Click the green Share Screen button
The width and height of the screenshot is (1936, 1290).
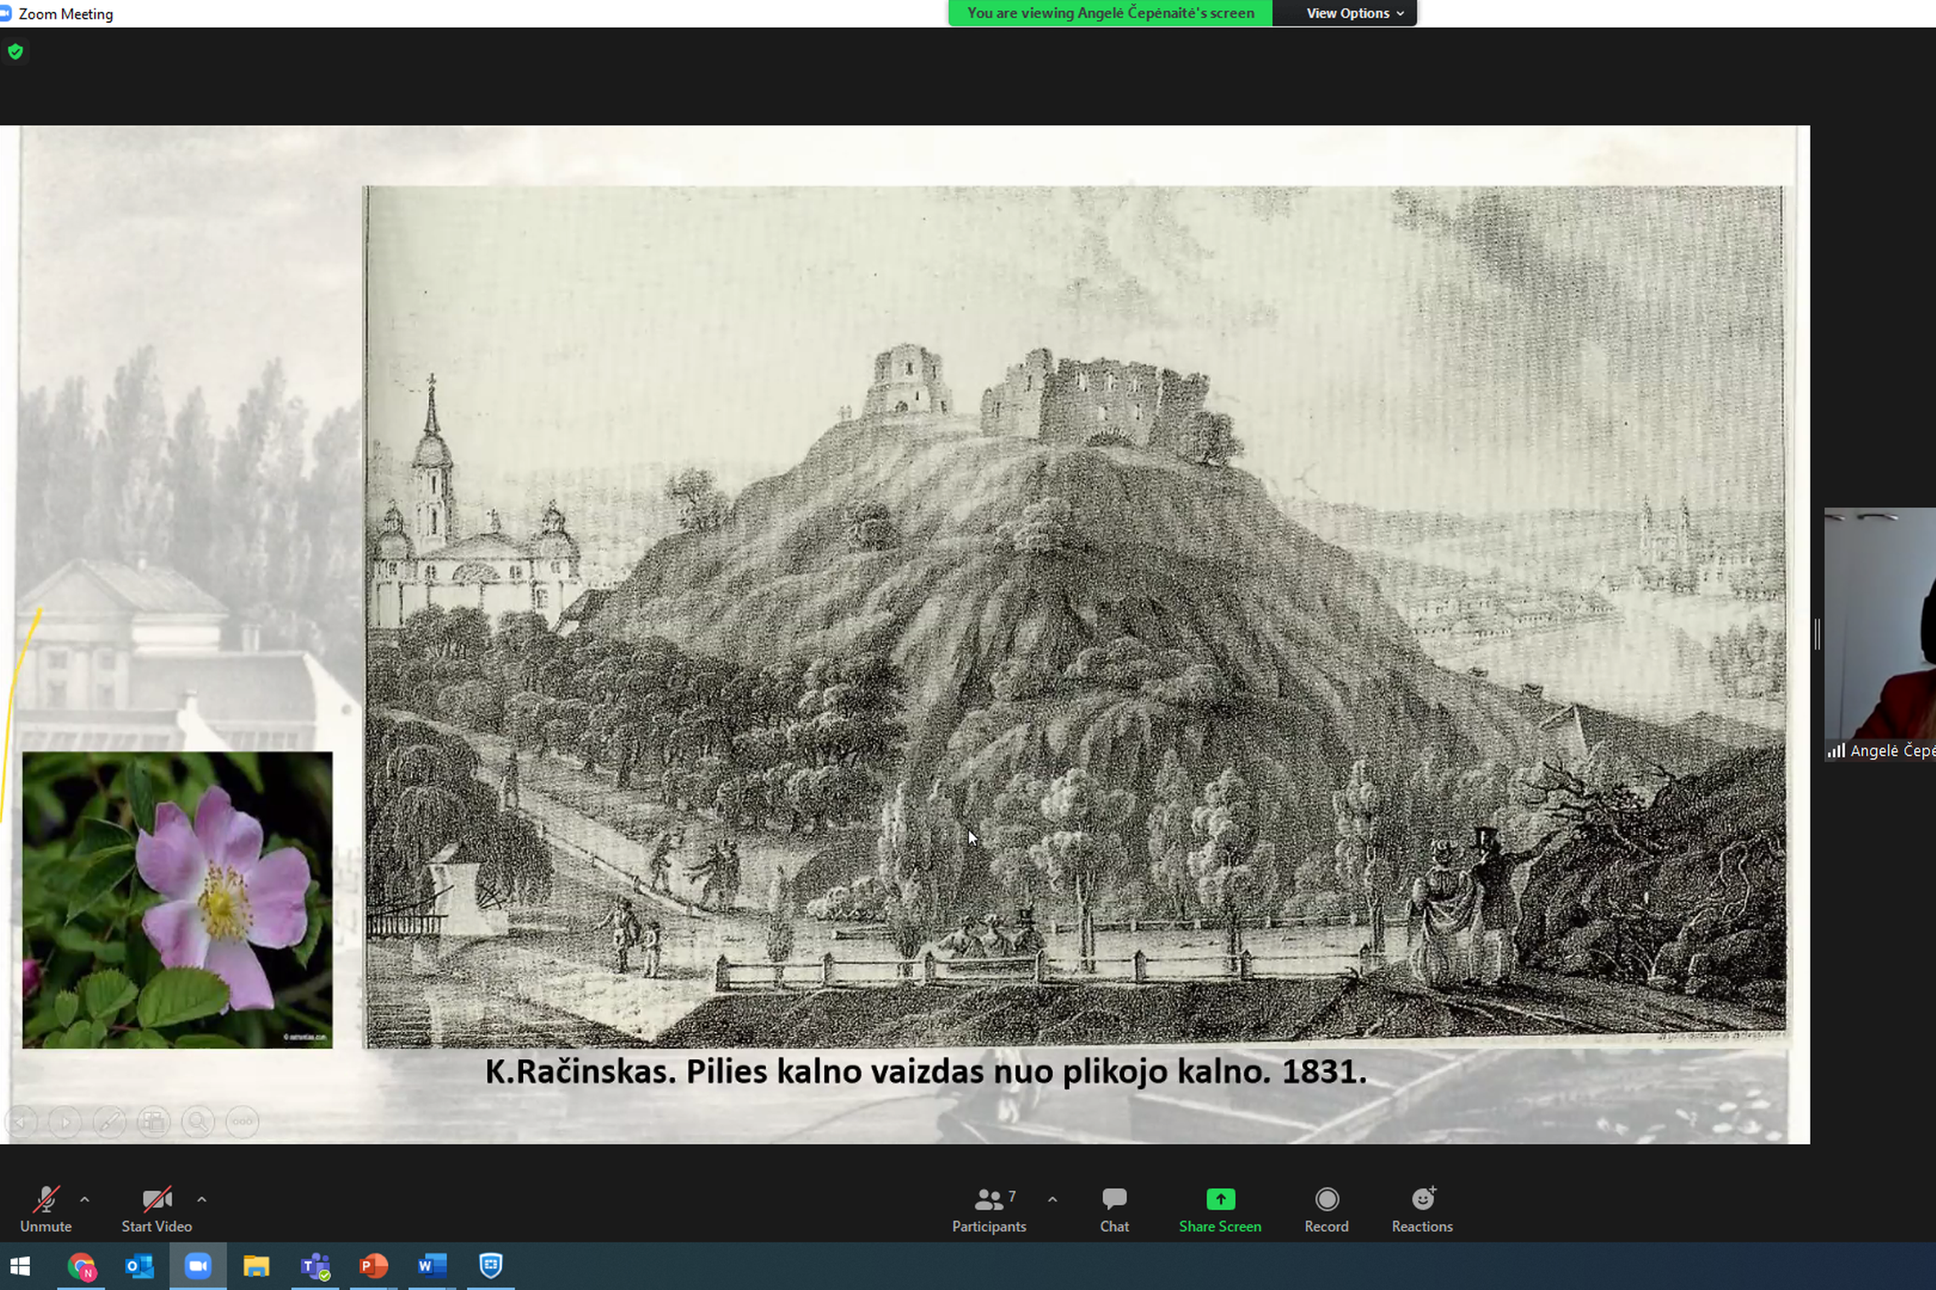(x=1220, y=1209)
